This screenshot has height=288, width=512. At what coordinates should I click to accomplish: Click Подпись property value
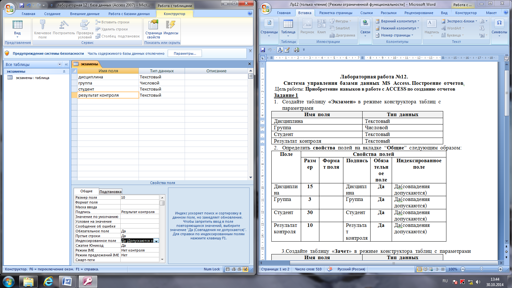(140, 212)
